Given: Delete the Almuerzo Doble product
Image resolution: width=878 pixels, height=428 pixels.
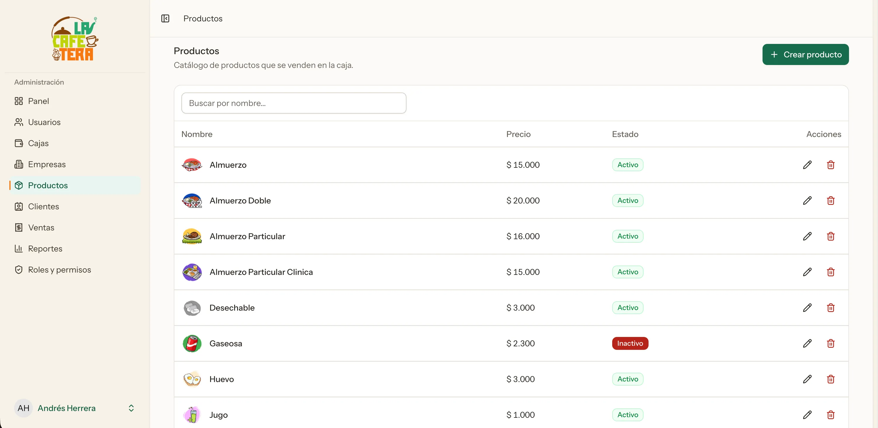Looking at the screenshot, I should coord(831,201).
